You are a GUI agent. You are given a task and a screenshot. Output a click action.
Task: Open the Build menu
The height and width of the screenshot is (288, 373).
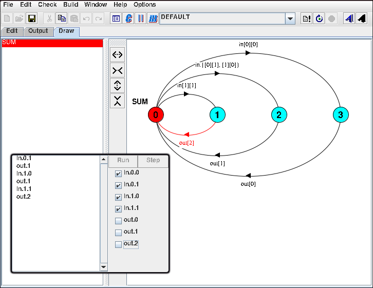coord(71,5)
